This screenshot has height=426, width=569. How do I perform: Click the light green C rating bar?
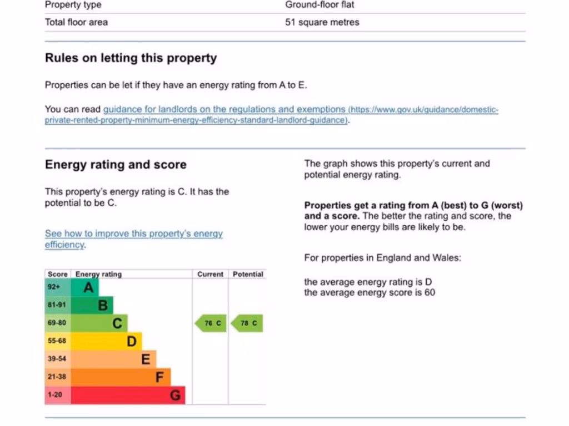[x=100, y=323]
